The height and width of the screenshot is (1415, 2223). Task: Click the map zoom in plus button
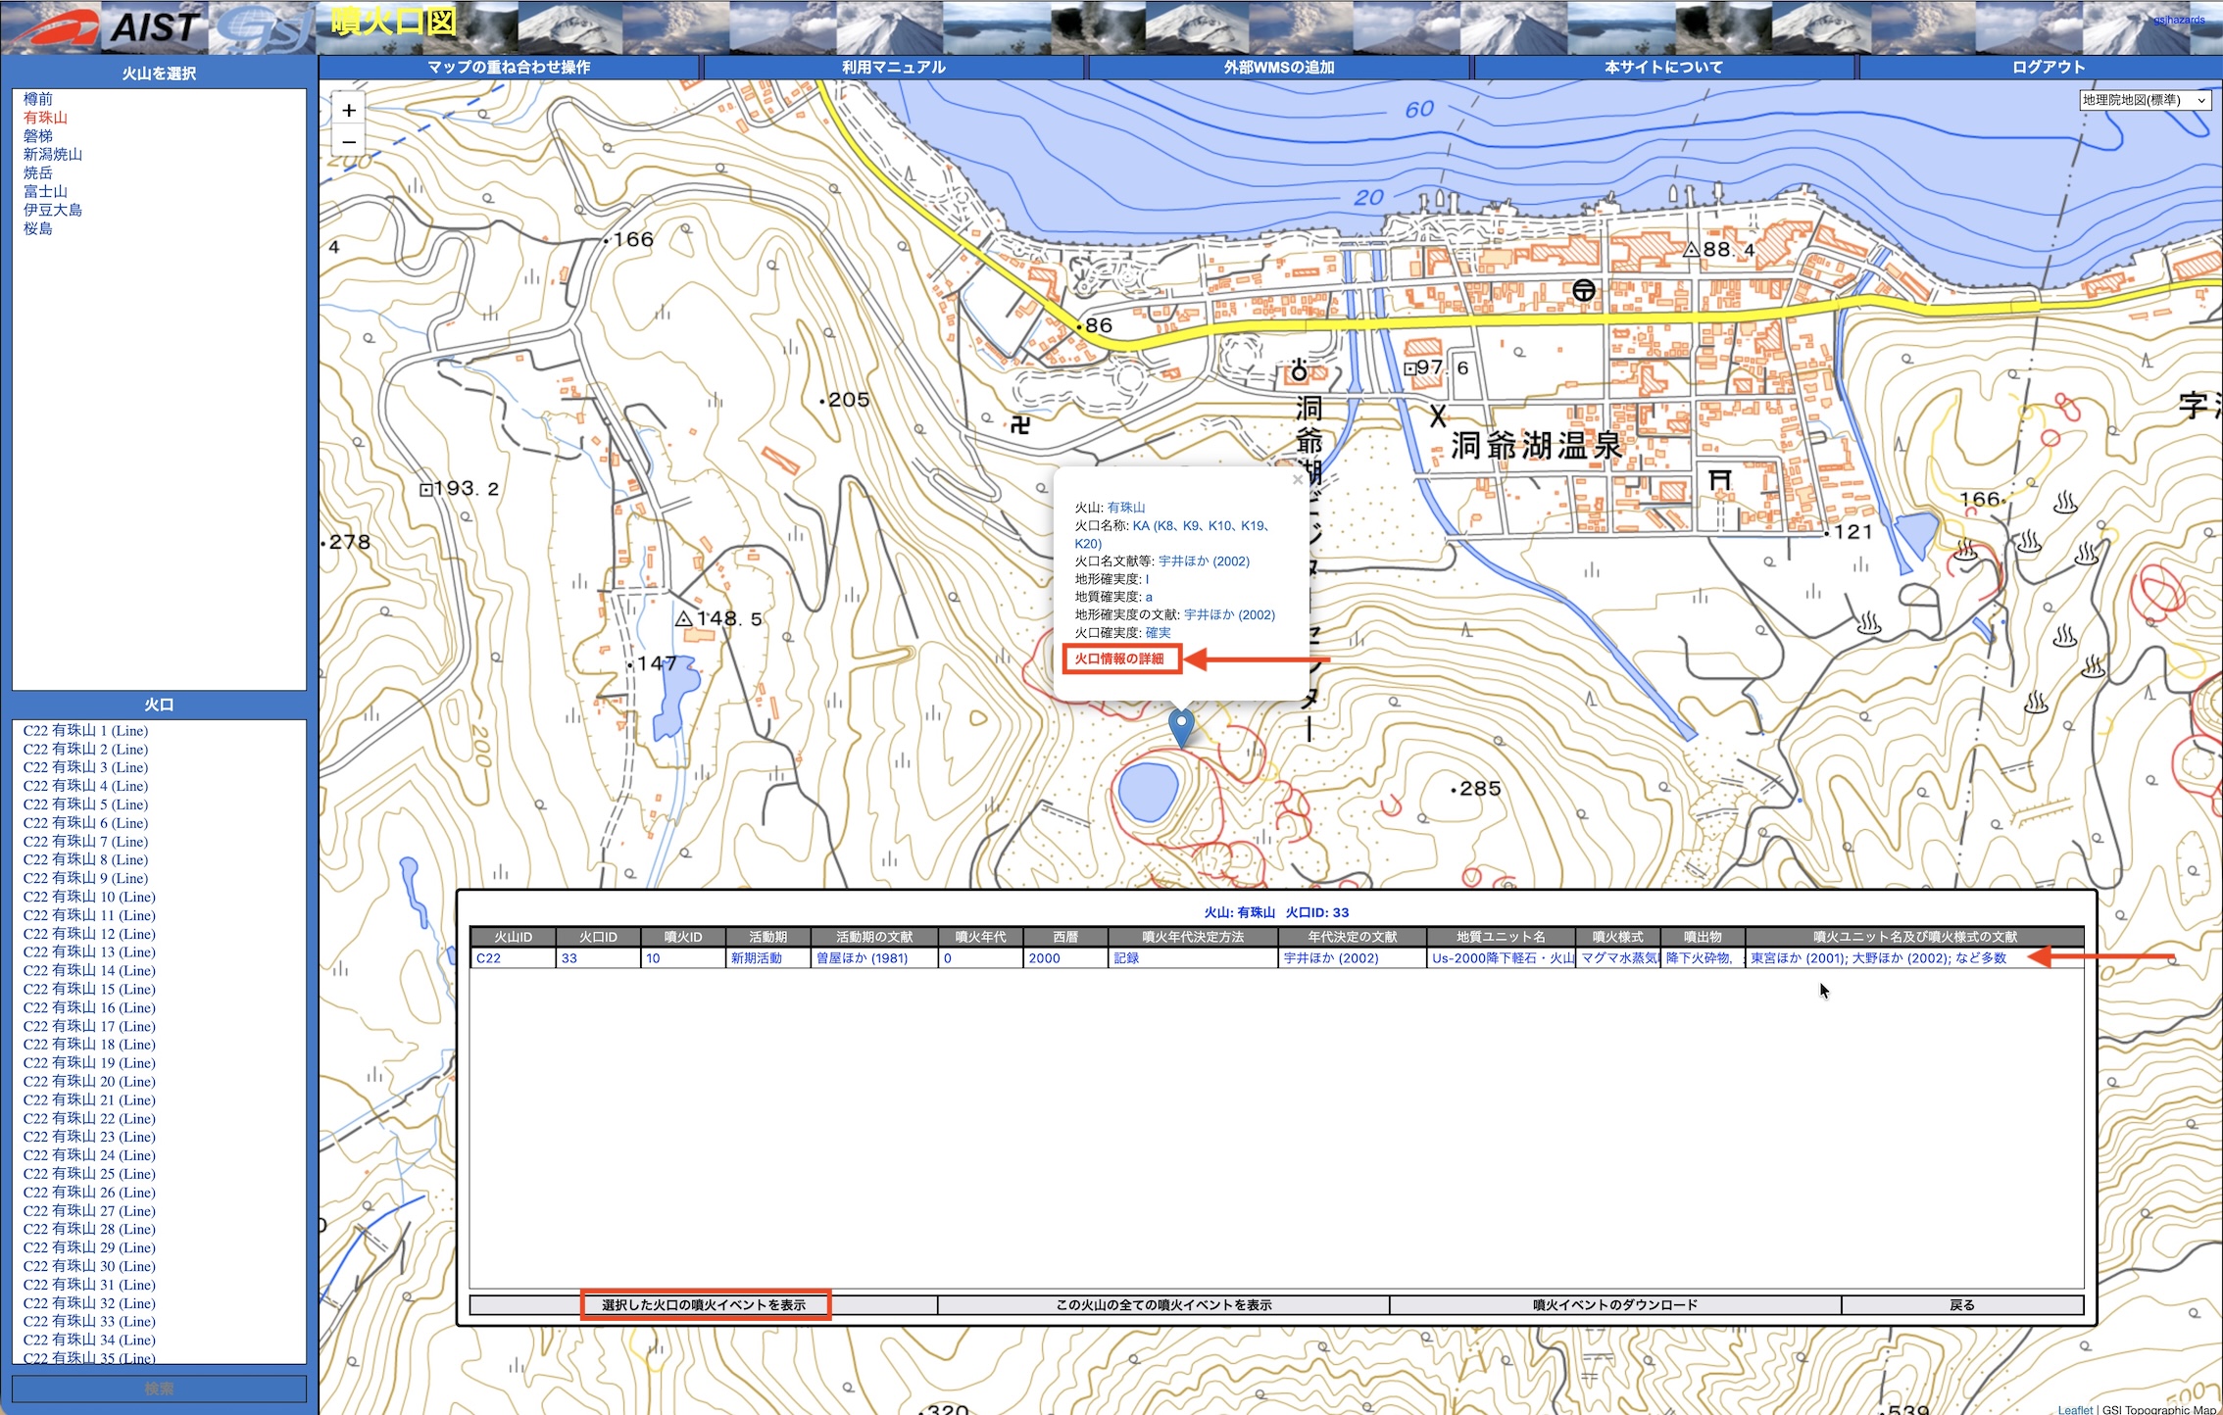point(349,111)
